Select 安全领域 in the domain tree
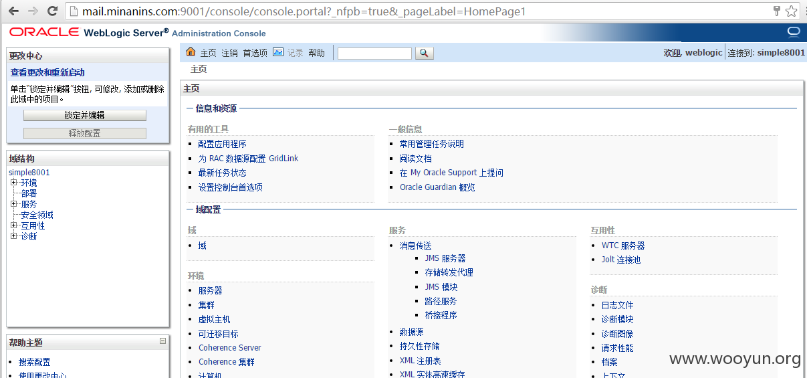 [37, 215]
